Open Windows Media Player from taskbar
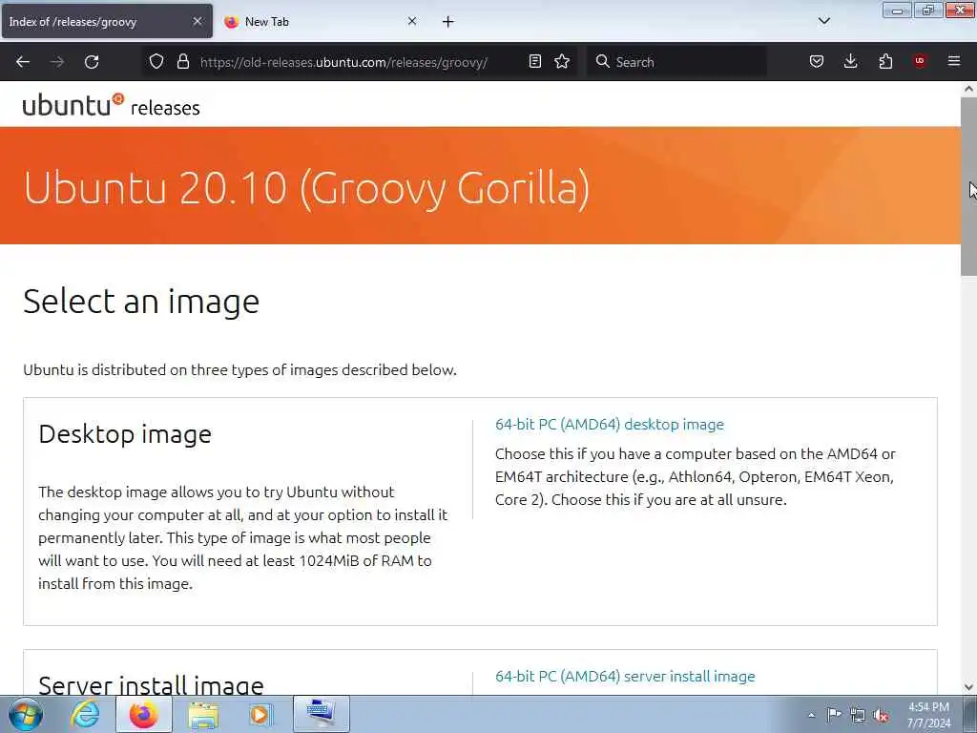 (260, 714)
